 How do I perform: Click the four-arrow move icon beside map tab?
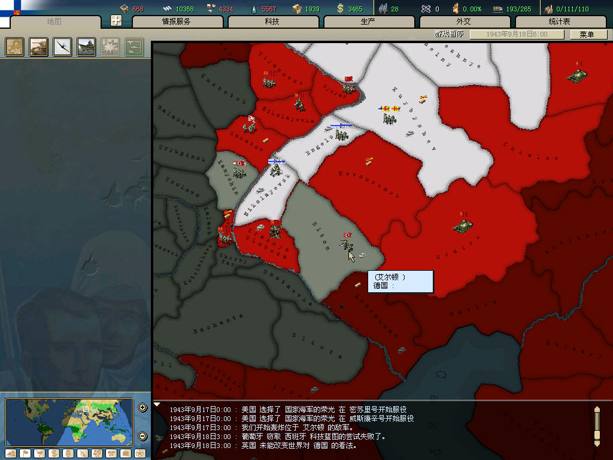(x=116, y=20)
